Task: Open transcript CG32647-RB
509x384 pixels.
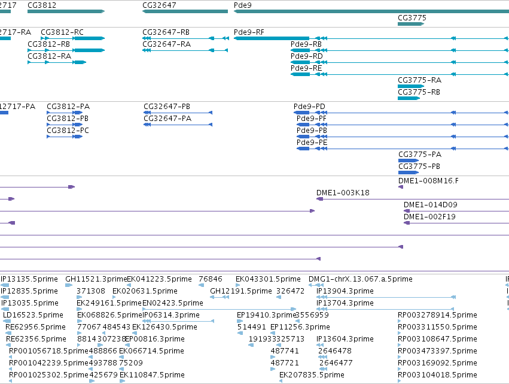Action: point(166,32)
